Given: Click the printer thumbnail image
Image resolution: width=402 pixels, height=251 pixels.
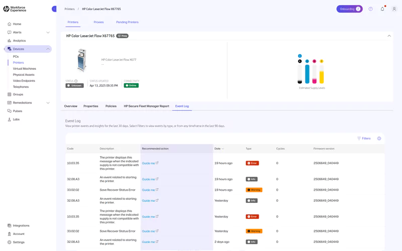Looking at the screenshot, I should (x=82, y=61).
